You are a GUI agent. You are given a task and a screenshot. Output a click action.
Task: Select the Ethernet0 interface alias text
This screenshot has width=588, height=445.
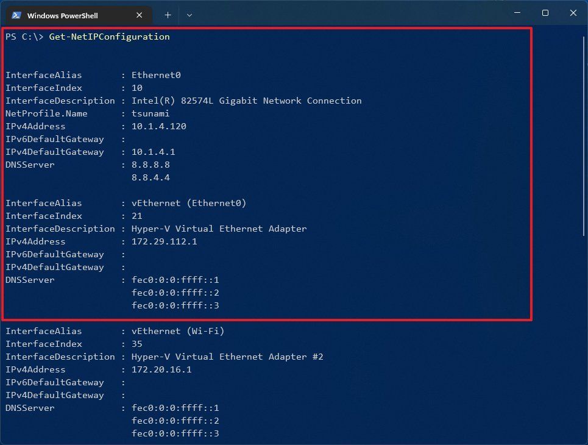pos(156,74)
